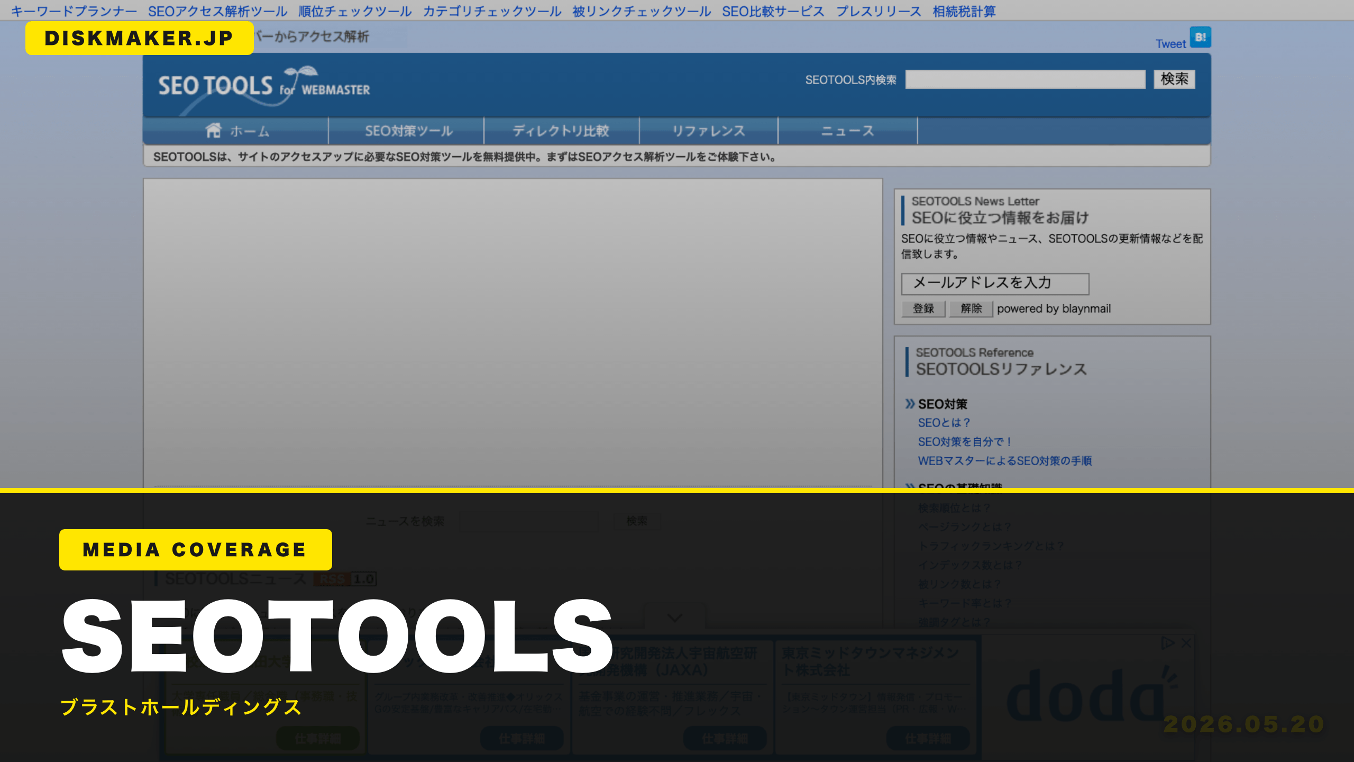This screenshot has width=1354, height=762.
Task: Open the 被リンク数とは？ link
Action: tap(960, 584)
